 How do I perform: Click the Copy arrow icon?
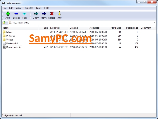click(36, 14)
